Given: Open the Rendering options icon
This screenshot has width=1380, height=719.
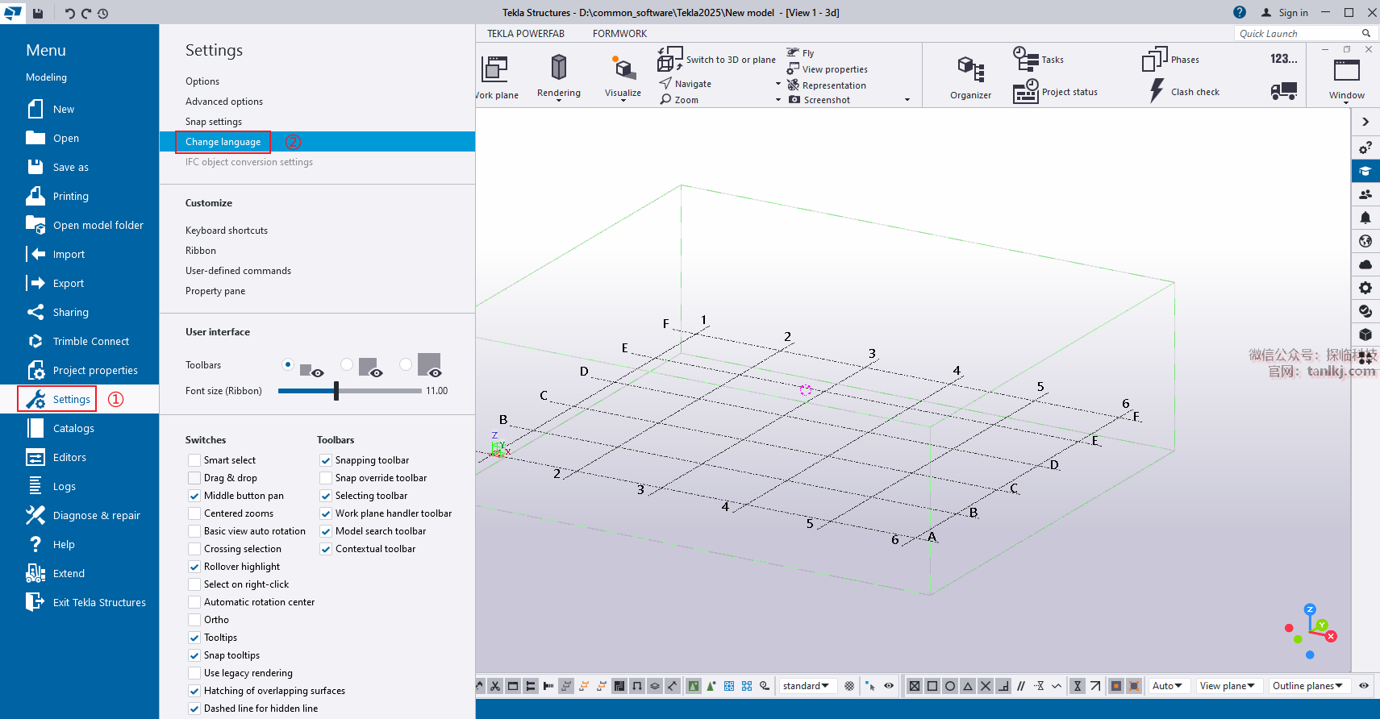Looking at the screenshot, I should [x=558, y=68].
